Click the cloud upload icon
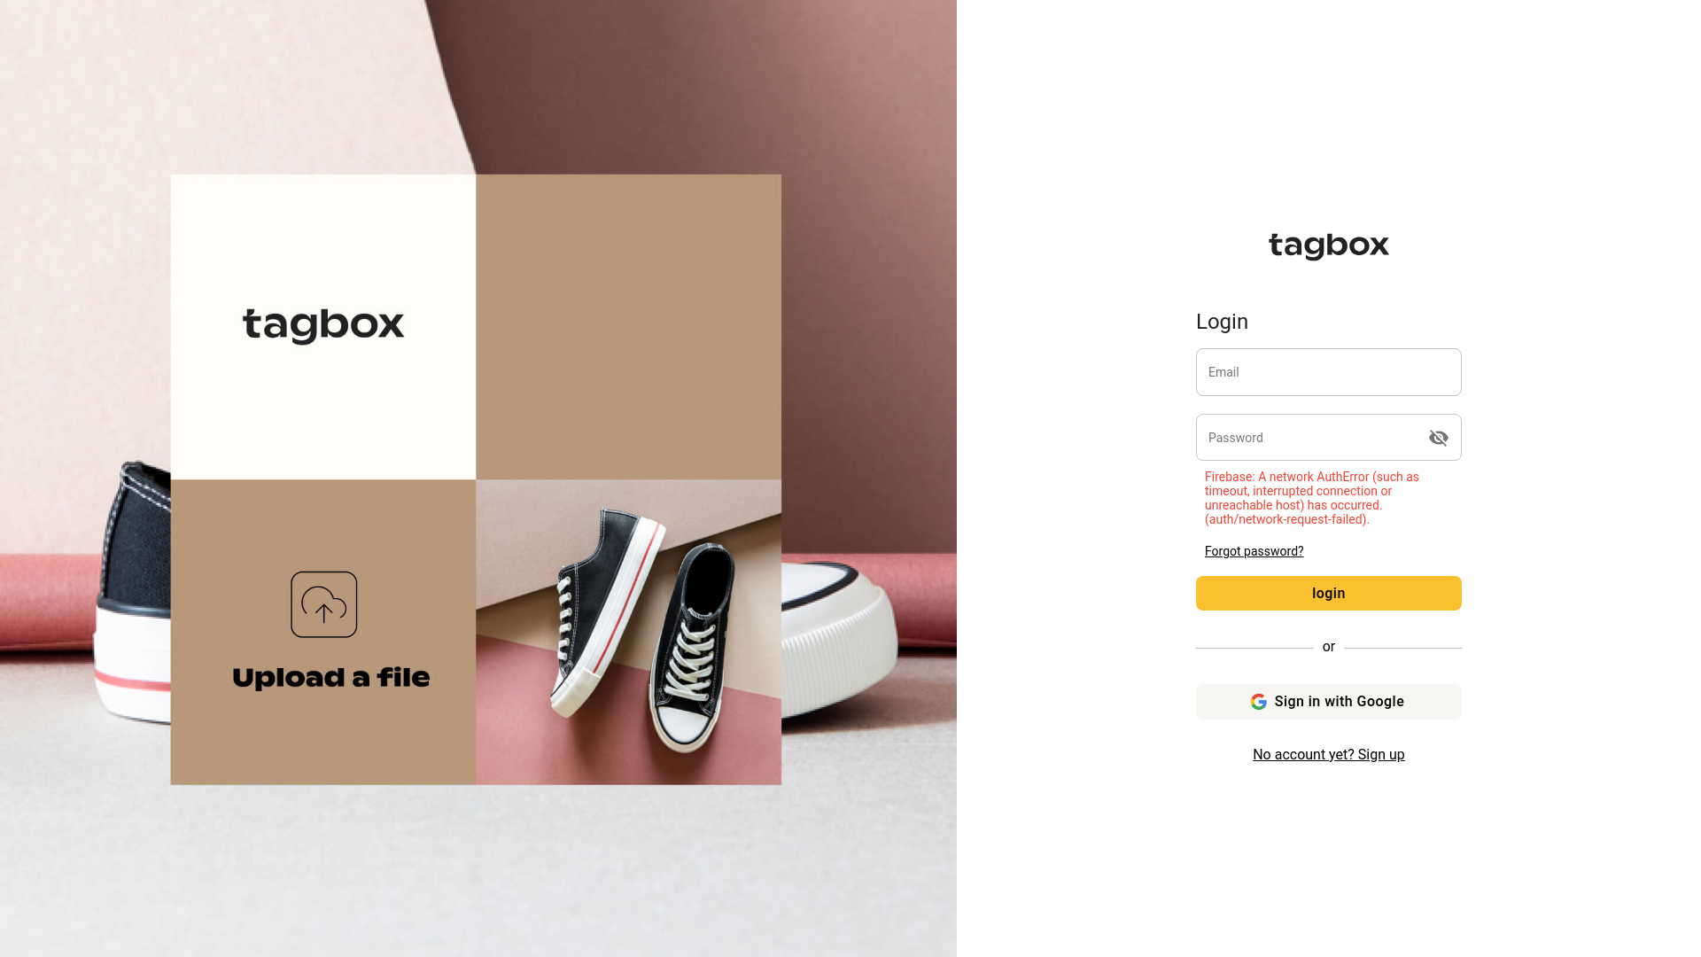The image size is (1701, 957). pos(324,604)
